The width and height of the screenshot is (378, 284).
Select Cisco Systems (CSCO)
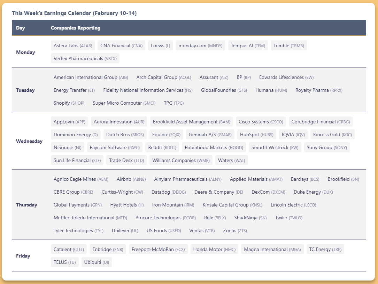point(261,122)
